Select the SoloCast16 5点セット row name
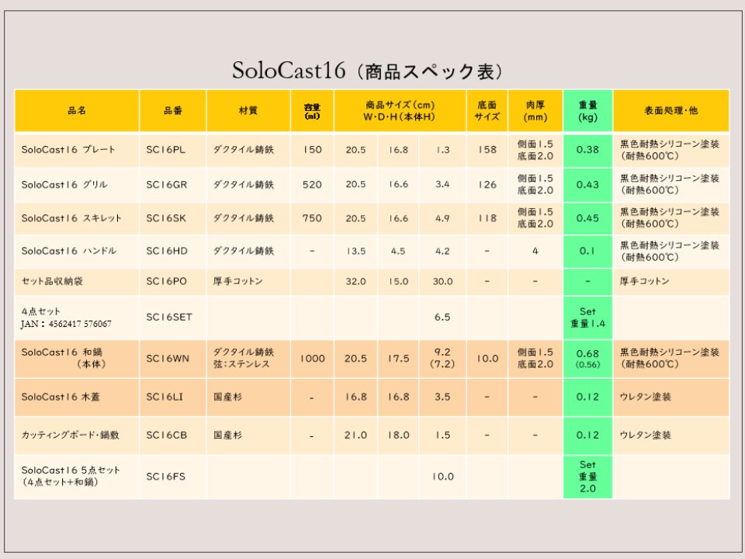The height and width of the screenshot is (559, 745). [x=71, y=476]
